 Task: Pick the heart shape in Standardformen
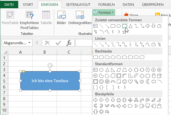(130, 82)
